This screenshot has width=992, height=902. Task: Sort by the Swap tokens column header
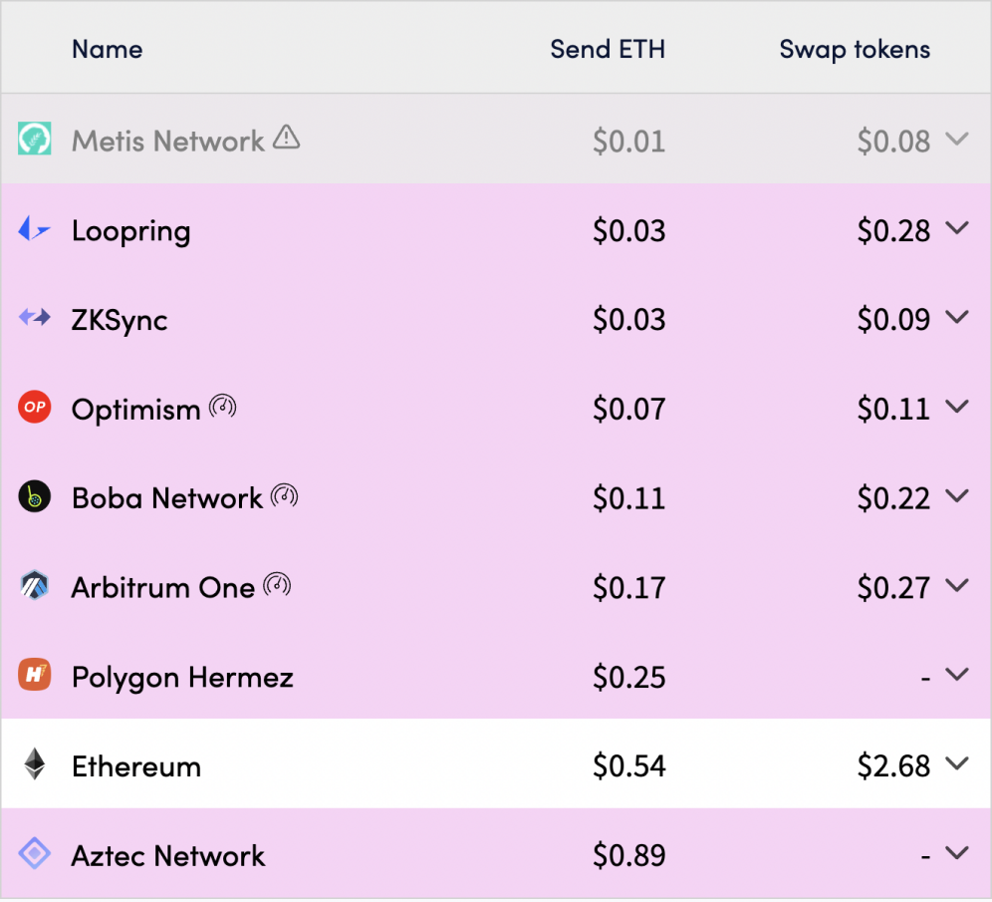coord(854,49)
